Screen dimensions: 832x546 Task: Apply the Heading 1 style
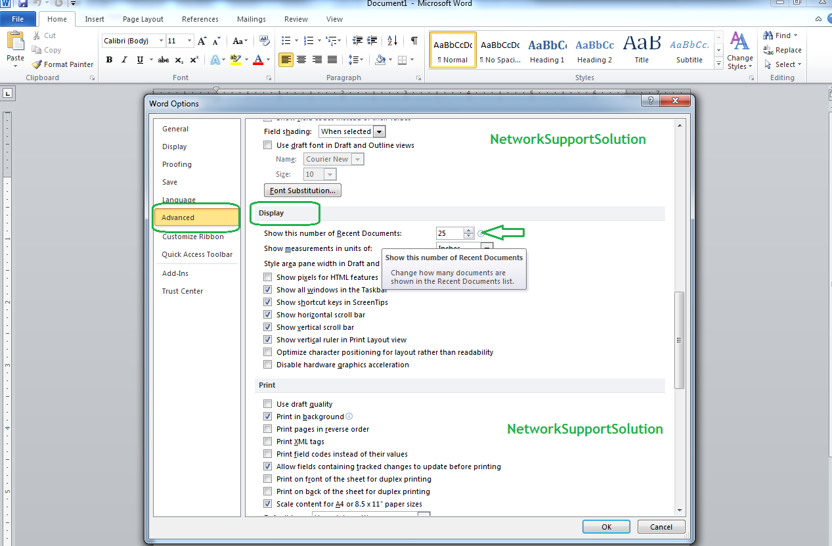(x=548, y=50)
